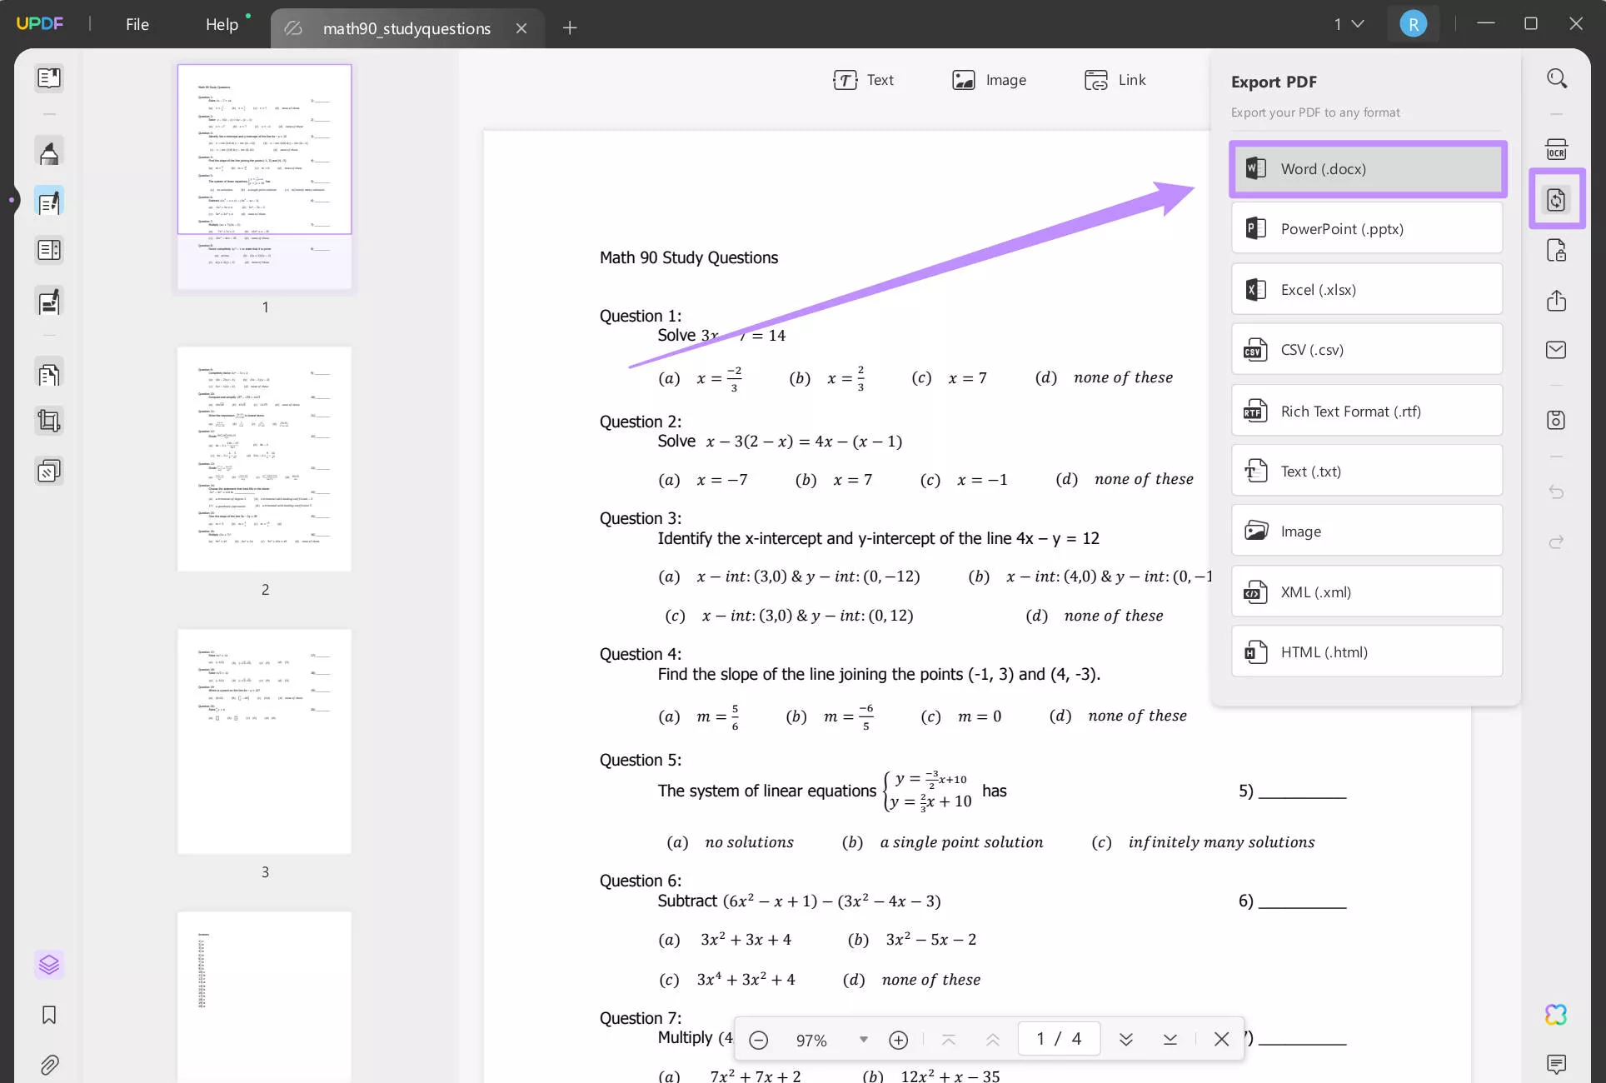
Task: Select the Text editing tool
Action: [x=865, y=80]
